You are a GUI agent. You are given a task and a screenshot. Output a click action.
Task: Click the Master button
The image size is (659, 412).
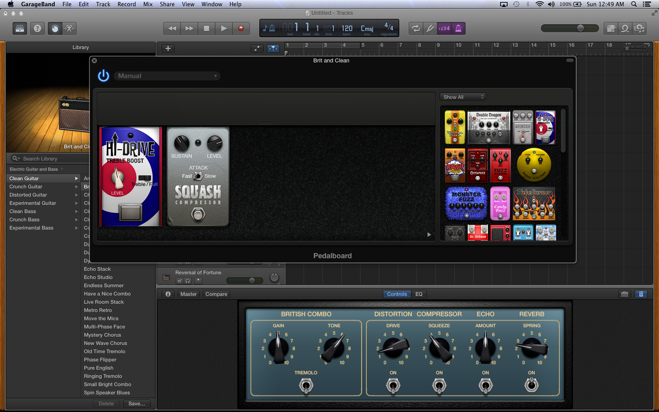pyautogui.click(x=189, y=294)
